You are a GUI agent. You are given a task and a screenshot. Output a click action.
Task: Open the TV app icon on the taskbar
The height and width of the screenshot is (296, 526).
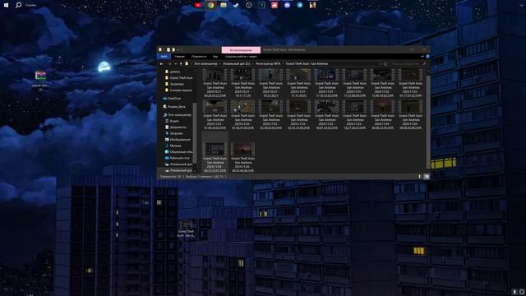[261, 5]
